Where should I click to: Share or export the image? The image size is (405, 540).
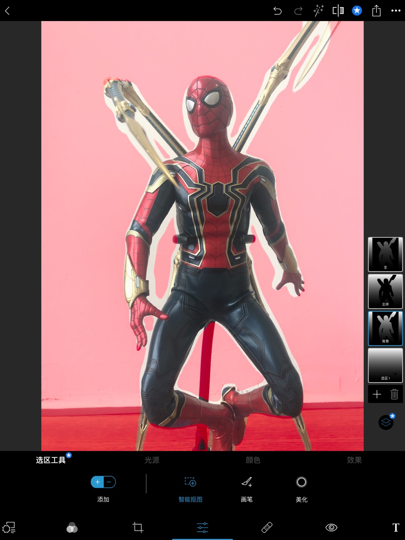(376, 11)
